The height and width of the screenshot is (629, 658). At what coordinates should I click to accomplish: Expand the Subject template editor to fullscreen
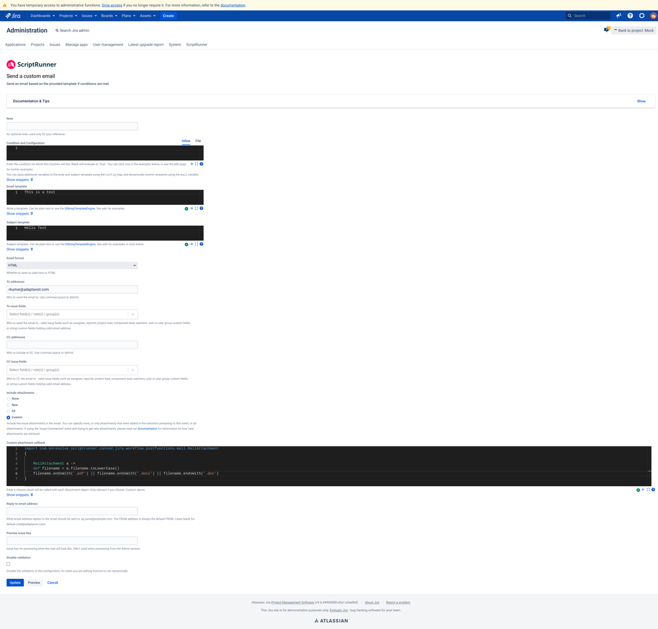click(196, 244)
